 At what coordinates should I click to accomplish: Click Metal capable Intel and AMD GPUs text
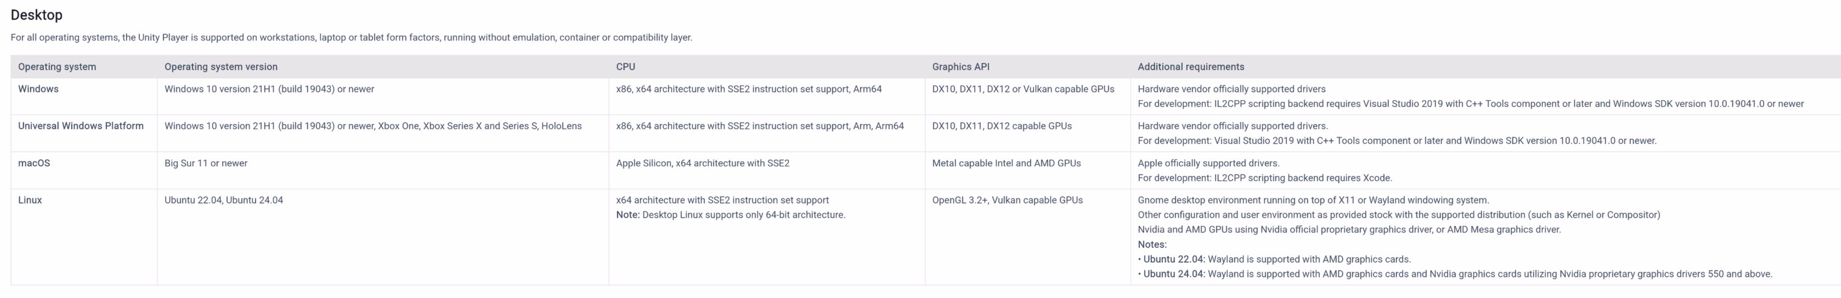(1006, 163)
